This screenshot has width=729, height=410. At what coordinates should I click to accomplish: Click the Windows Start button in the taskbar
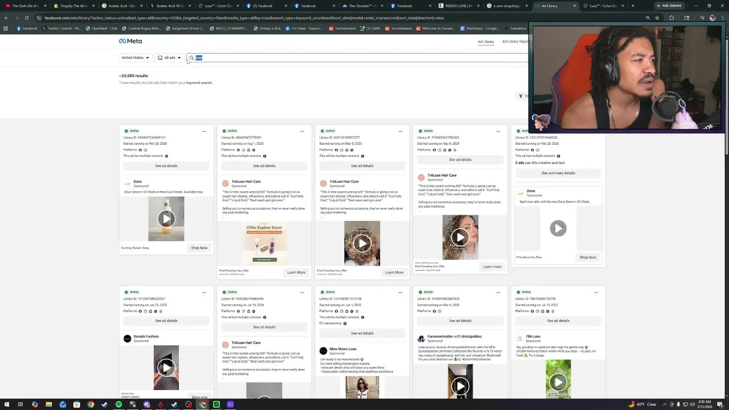click(x=6, y=404)
